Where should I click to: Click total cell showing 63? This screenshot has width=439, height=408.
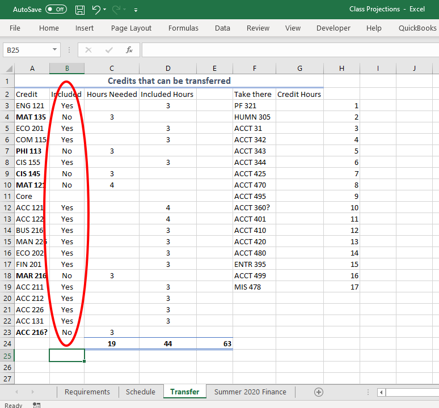(215, 343)
